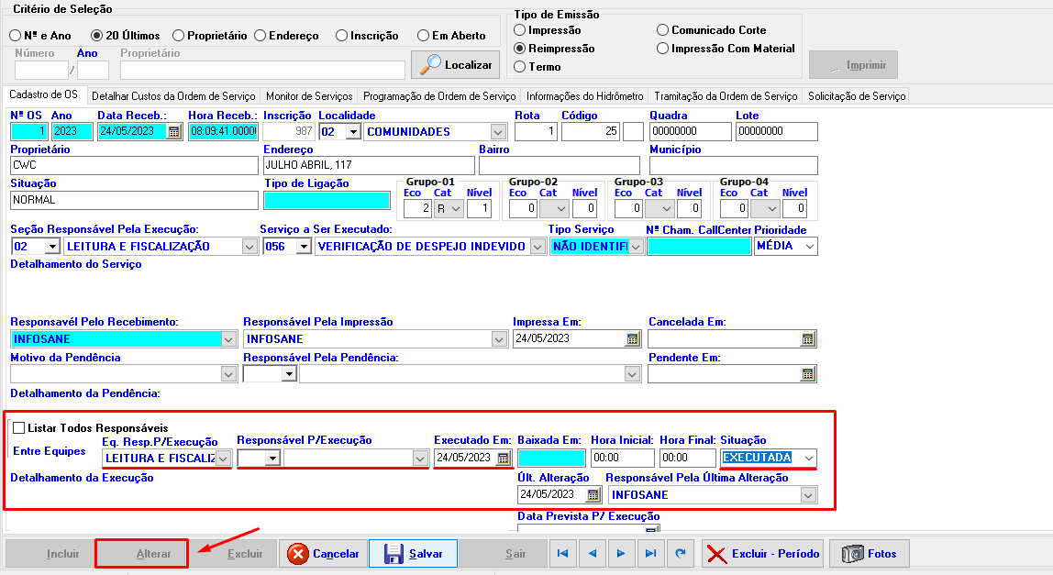Image resolution: width=1053 pixels, height=575 pixels.
Task: Click the Hora Inicial time field
Action: point(622,458)
